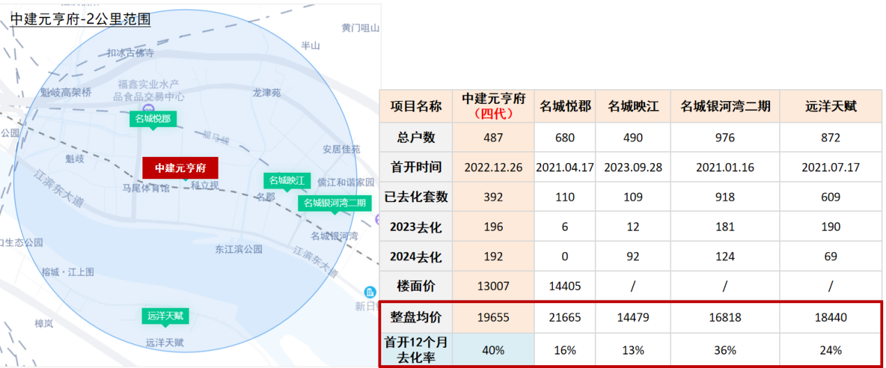Viewport: 886px width, 368px height.
Task: Click the green 名城映江 map marker
Action: click(286, 181)
